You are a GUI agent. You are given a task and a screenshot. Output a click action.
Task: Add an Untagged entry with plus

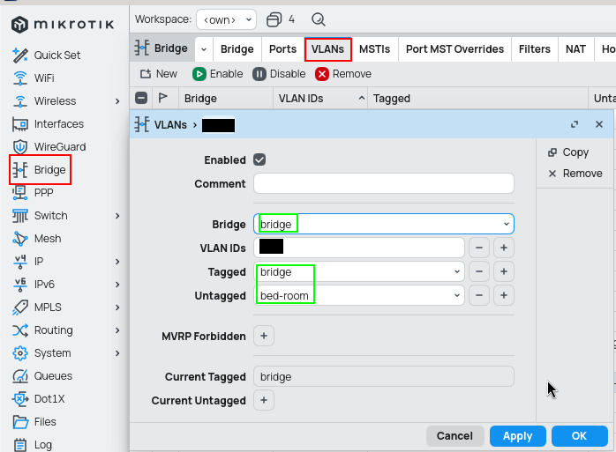click(x=504, y=295)
